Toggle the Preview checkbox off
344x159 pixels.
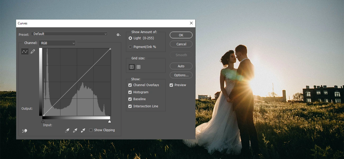point(171,85)
